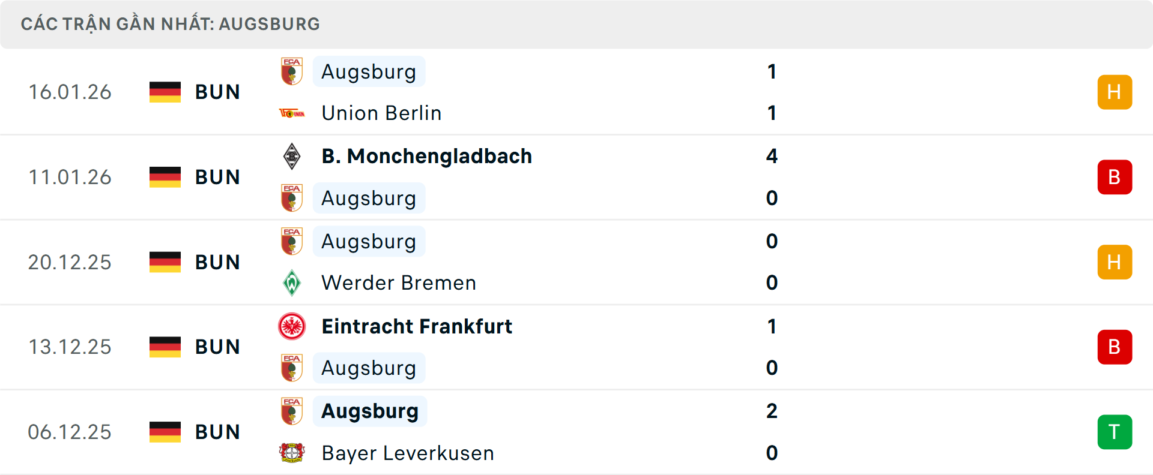
Task: Click Augsburg crest in 16.01.26 match
Action: [x=292, y=71]
